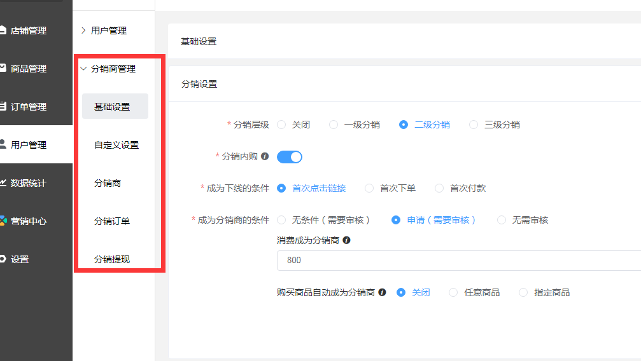641x361 pixels.
Task: Toggle the 分销内购 switch off
Action: pos(290,157)
